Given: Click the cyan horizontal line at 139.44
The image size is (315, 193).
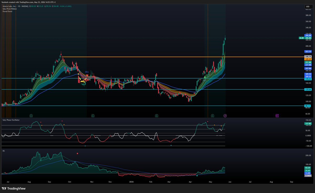Looking at the screenshot, I should click(152, 90).
